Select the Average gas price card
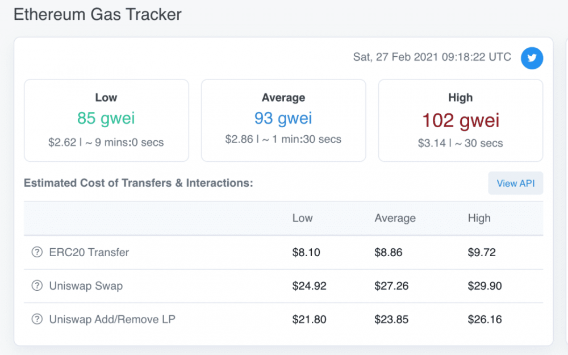This screenshot has width=568, height=355. 283,120
